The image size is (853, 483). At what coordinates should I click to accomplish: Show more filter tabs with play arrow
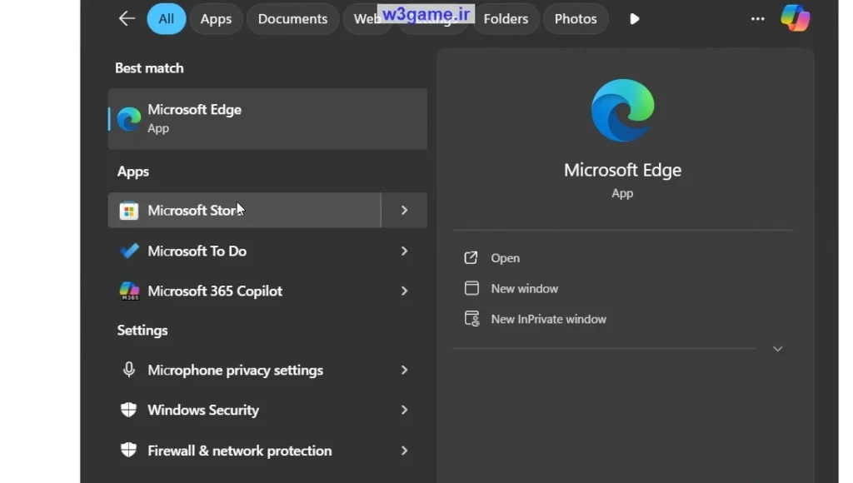(x=634, y=19)
